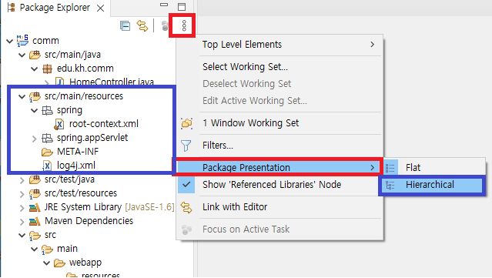Select the root-context.xml file icon

59,124
